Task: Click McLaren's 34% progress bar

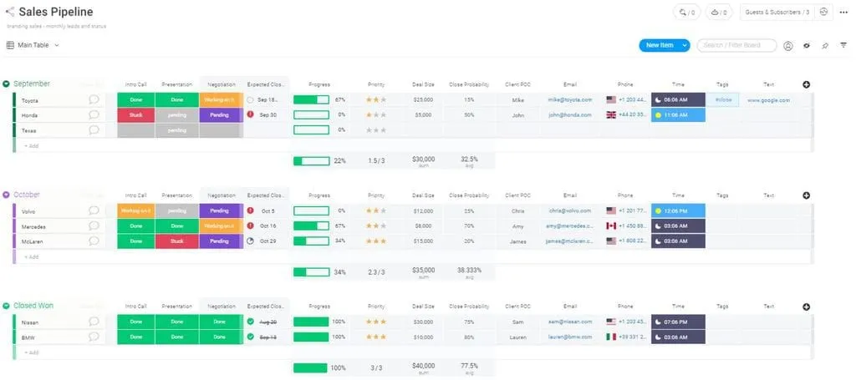Action: click(x=311, y=241)
